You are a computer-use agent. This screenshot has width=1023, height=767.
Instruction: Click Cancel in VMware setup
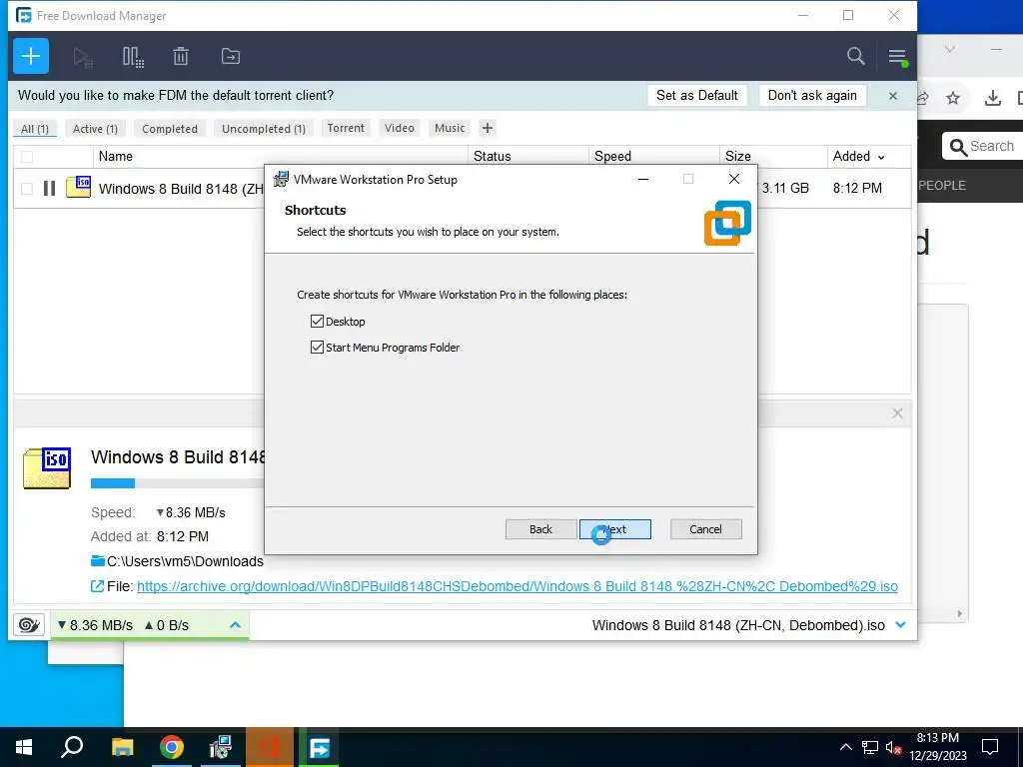(x=706, y=529)
